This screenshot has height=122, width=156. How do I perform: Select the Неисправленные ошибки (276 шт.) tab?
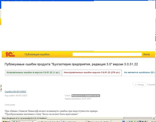coord(92,73)
